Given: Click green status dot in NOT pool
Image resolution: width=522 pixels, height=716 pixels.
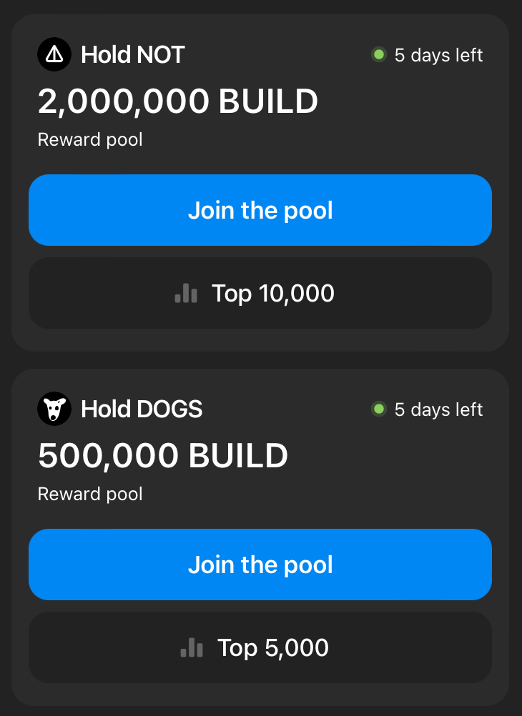Looking at the screenshot, I should pos(379,54).
